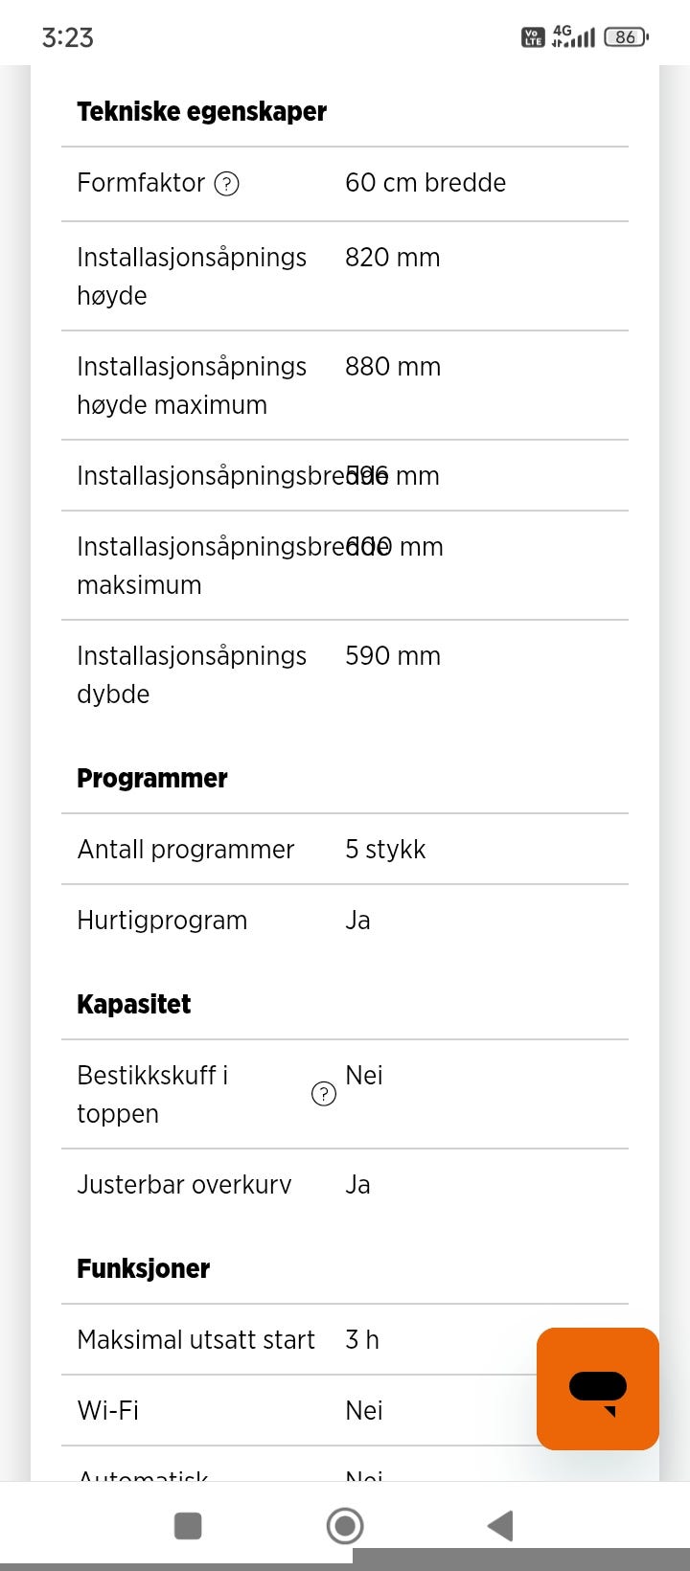
Task: Tap the Formfaktor help question mark
Action: point(226,183)
